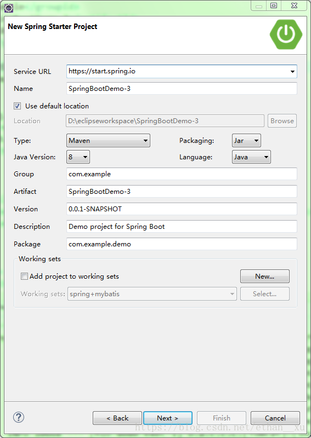
Task: Open the Packaging Jar dropdown
Action: point(246,141)
